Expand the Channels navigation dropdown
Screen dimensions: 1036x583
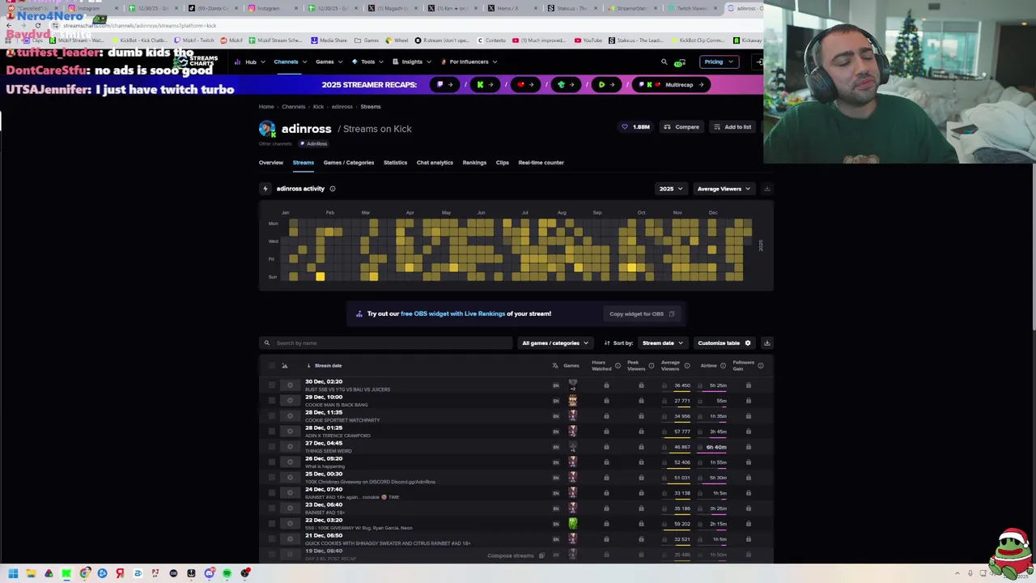click(x=290, y=62)
